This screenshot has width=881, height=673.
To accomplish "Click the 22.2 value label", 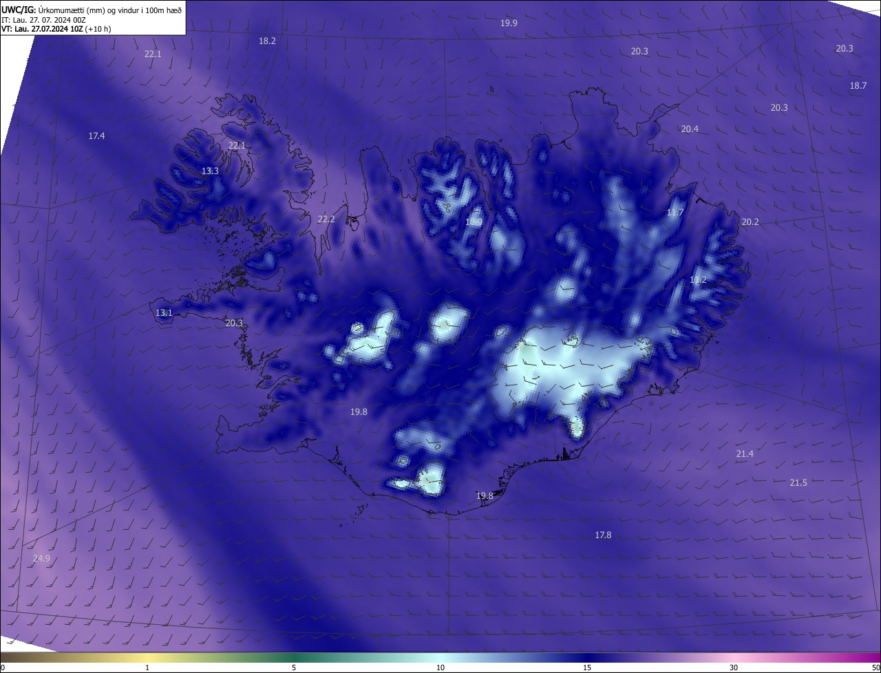I will pyautogui.click(x=326, y=220).
